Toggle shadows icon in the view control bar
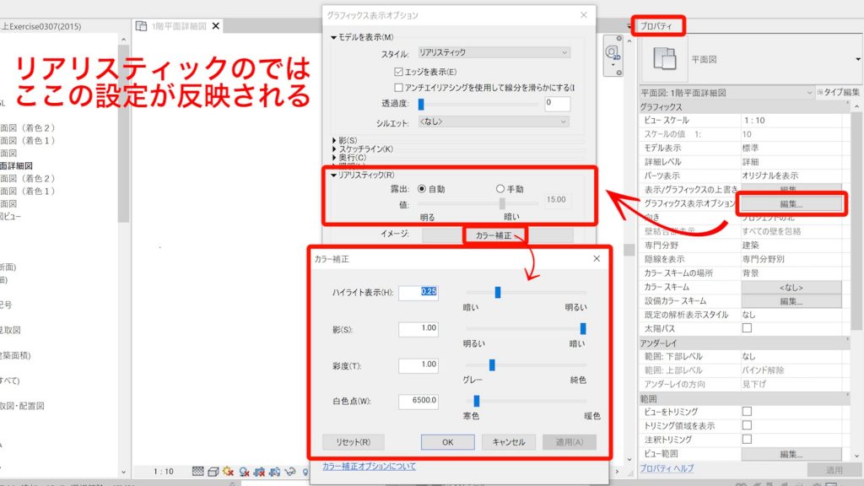Screen dimensions: 864x486 [245, 472]
